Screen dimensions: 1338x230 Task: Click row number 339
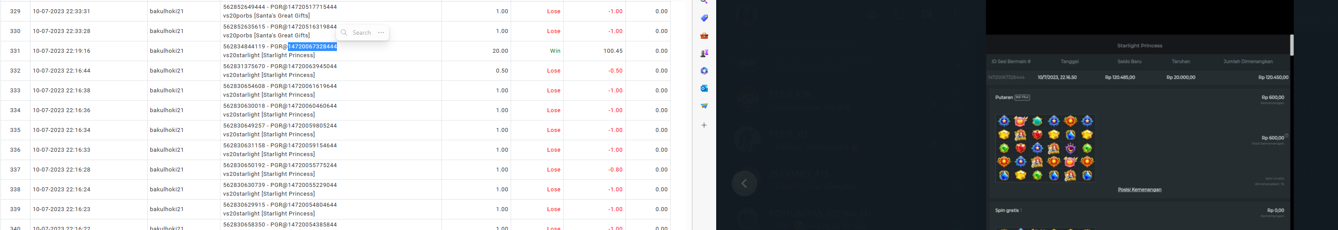[x=15, y=209]
